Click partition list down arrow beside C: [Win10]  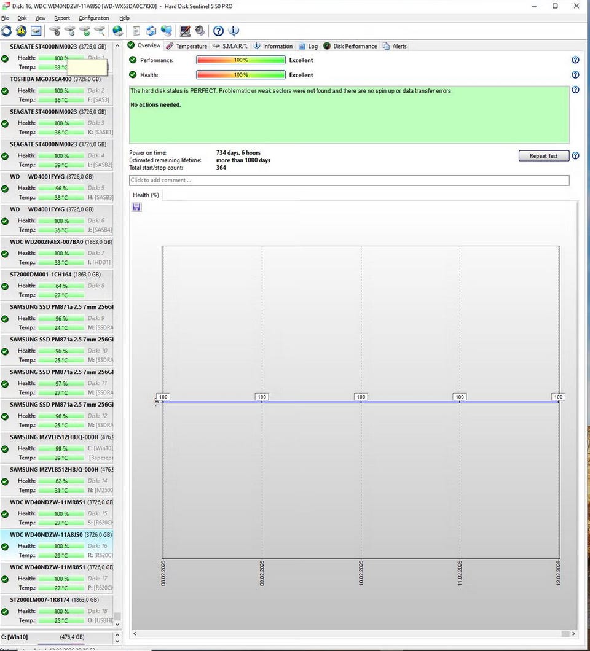pyautogui.click(x=117, y=641)
